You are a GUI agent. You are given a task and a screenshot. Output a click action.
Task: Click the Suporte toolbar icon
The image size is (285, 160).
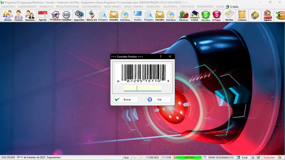point(268,15)
